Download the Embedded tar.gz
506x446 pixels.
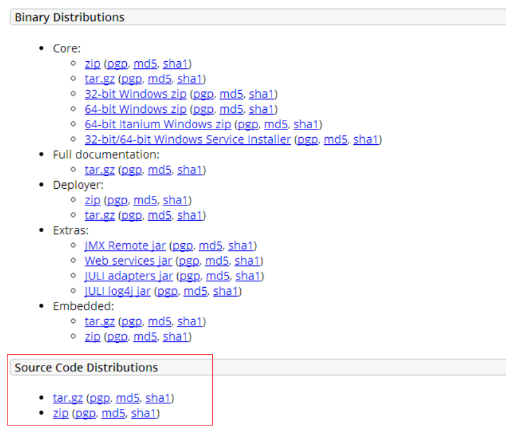click(99, 322)
